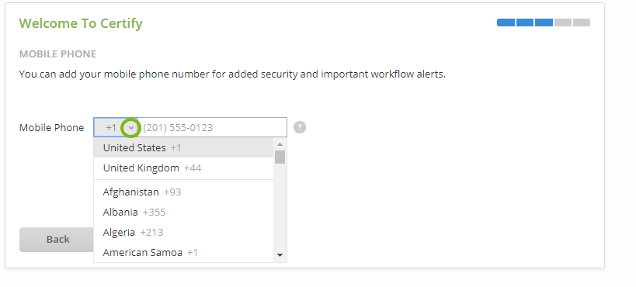The height and width of the screenshot is (287, 636).
Task: Select Albania +355 entry
Action: (x=184, y=212)
